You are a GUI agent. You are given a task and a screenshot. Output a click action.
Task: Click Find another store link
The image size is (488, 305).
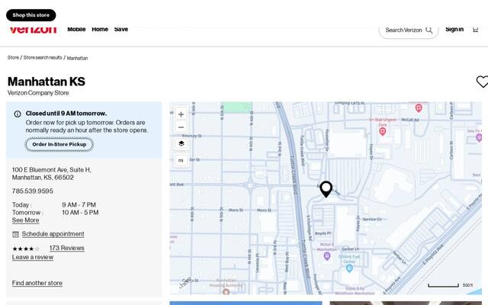(x=37, y=283)
